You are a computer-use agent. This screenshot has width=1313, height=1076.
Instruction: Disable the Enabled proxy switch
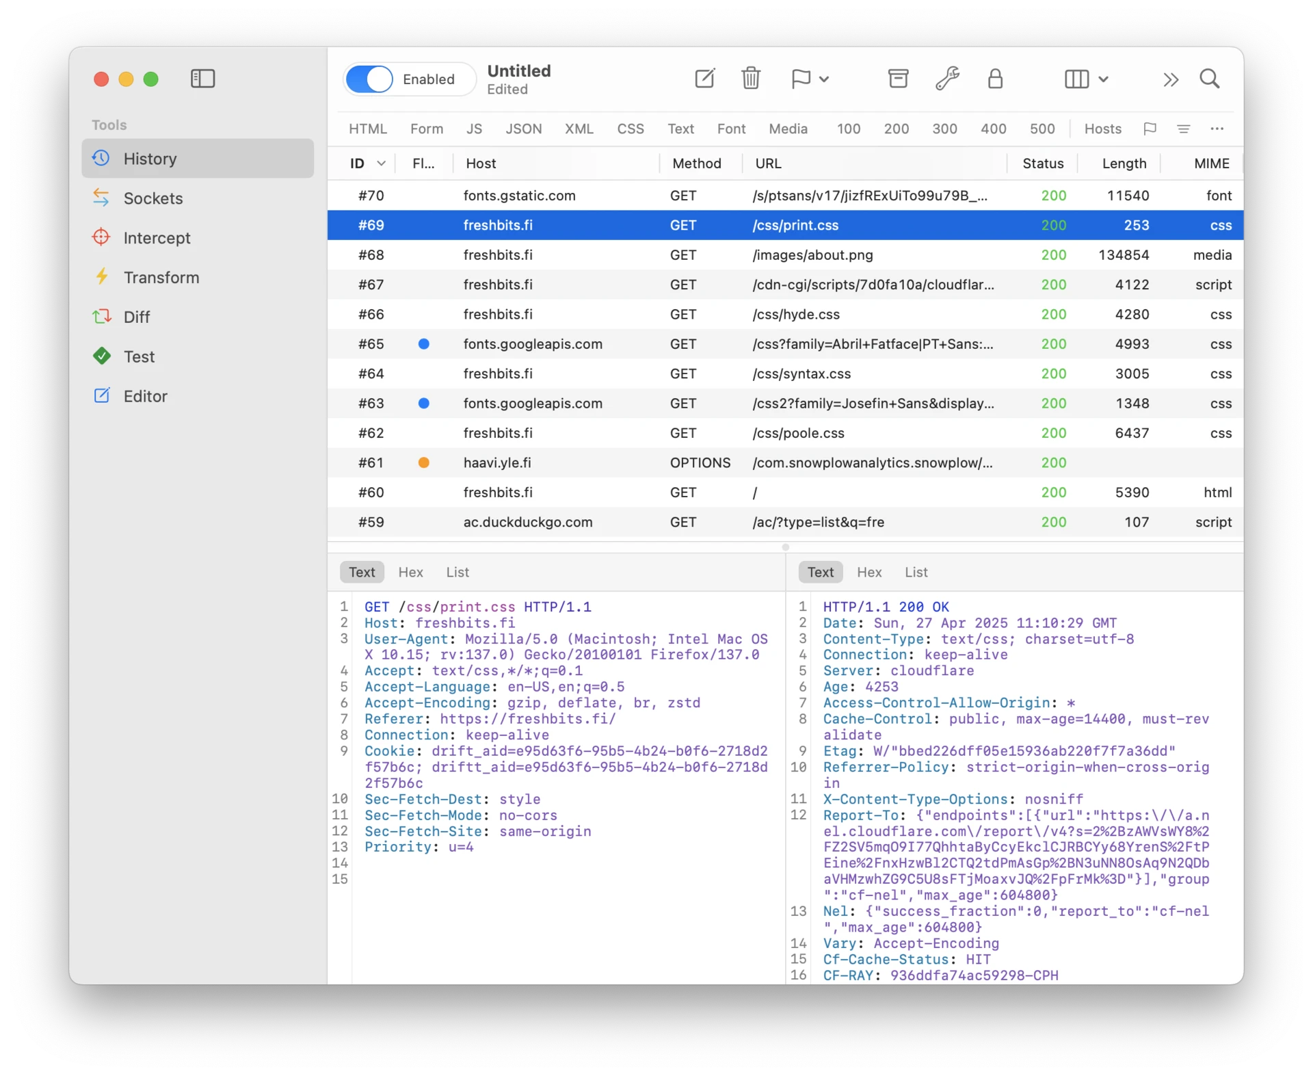point(369,79)
